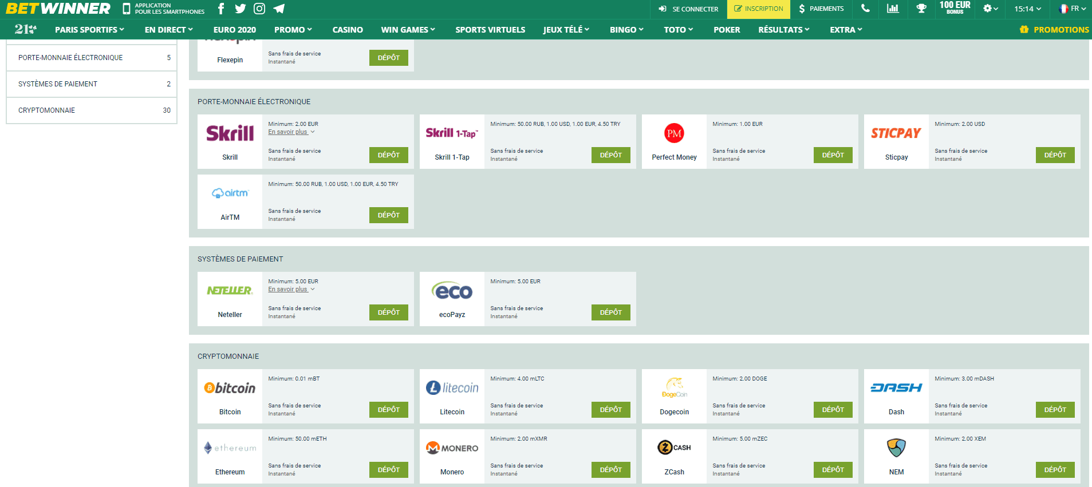Click the Perfect Money PM logo
This screenshot has height=487, width=1092.
tap(675, 133)
